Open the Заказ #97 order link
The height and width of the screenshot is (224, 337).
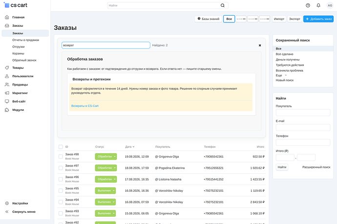(x=72, y=165)
